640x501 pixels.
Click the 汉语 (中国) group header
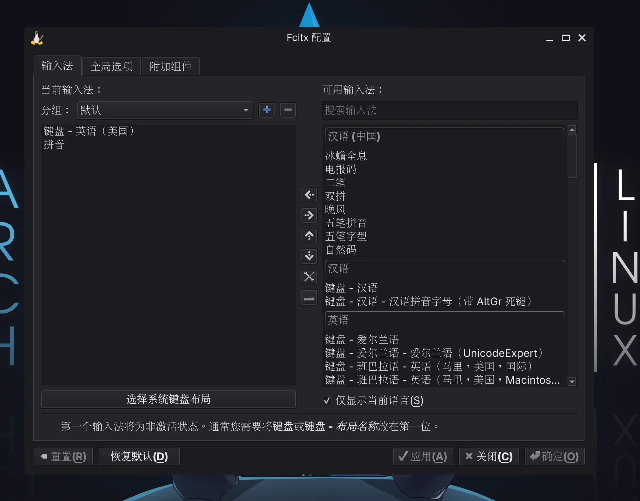[x=445, y=136]
